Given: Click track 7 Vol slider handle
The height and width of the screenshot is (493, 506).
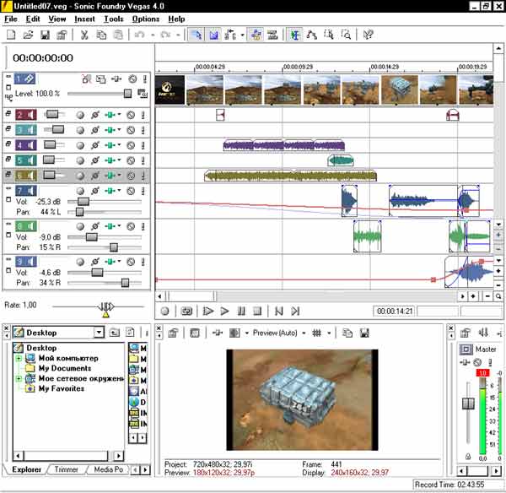Looking at the screenshot, I should tap(83, 202).
